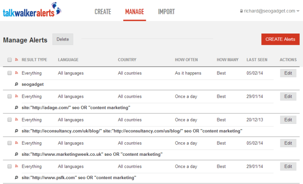
Task: Click the psfk.com query text
Action: point(79,177)
